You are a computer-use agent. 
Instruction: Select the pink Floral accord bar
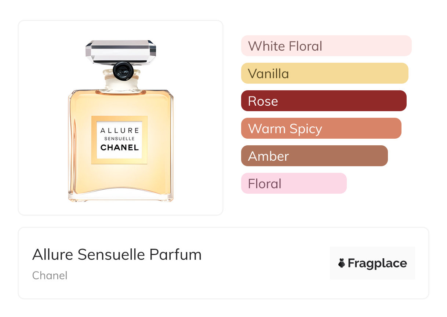[294, 183]
